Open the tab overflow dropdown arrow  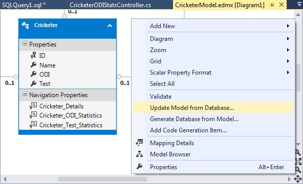299,5
